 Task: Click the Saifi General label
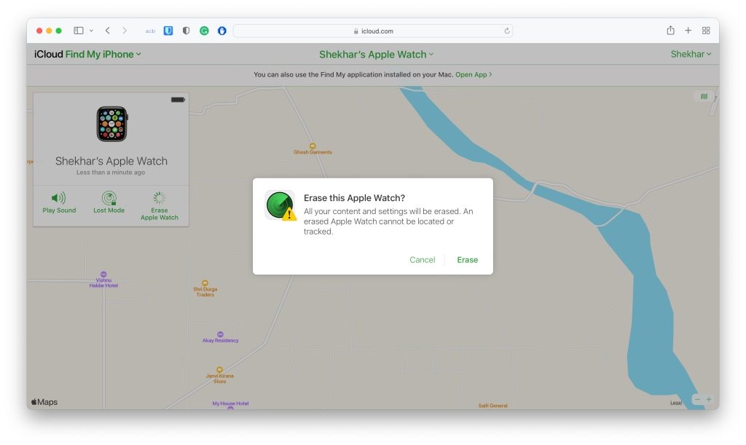(x=493, y=406)
